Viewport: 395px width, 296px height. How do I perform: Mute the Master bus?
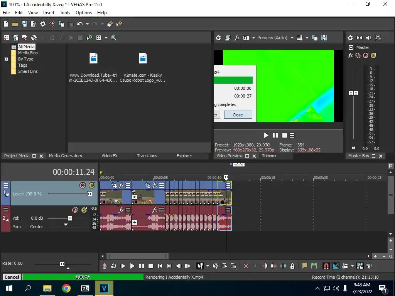click(366, 55)
